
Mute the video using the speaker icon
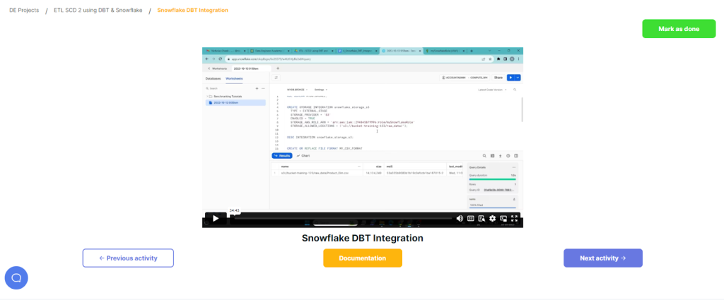pos(460,219)
